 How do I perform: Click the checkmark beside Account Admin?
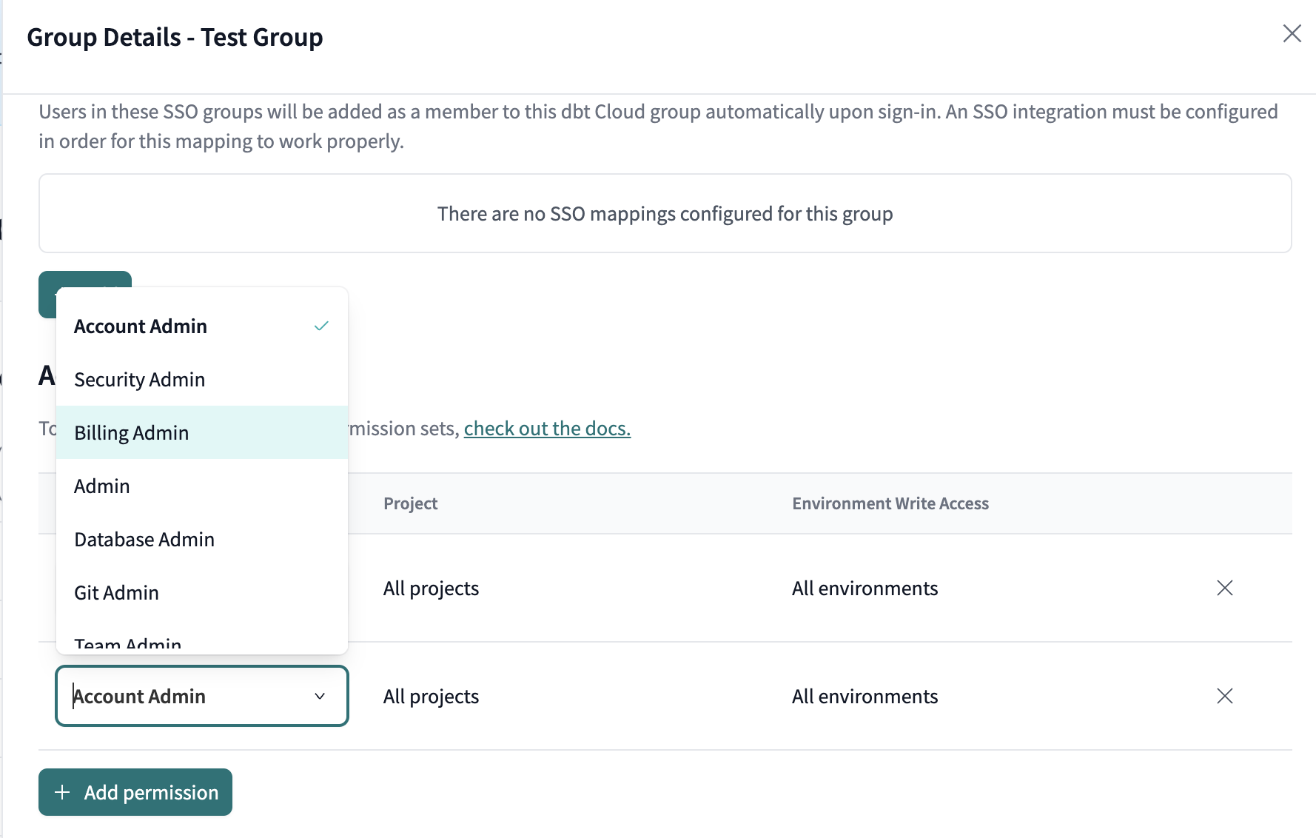tap(320, 326)
